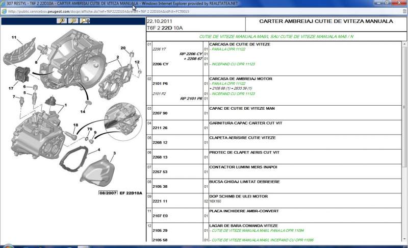Click CAPAC DE CUTIE DE VITEZE MAN text
The image size is (408, 248).
(242, 108)
